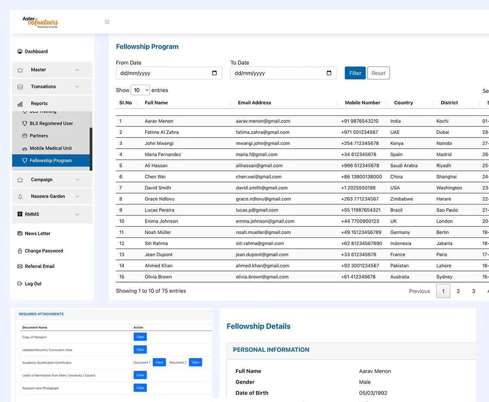Expand the Master menu section
This screenshot has height=402, width=489.
pos(38,69)
